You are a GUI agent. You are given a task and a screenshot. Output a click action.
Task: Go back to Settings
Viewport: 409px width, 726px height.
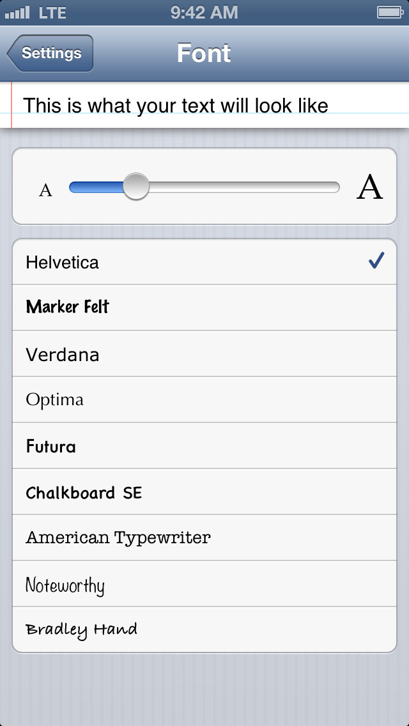pos(51,53)
